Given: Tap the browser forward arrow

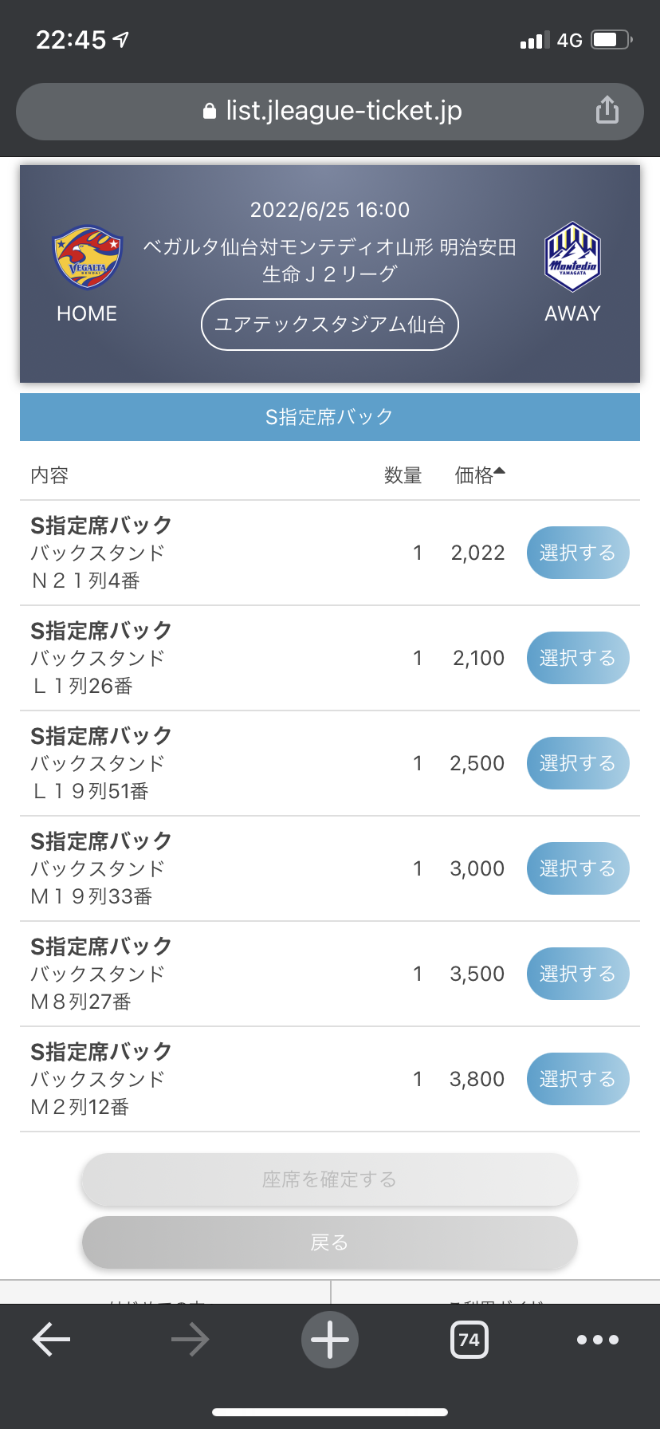Looking at the screenshot, I should point(191,1340).
